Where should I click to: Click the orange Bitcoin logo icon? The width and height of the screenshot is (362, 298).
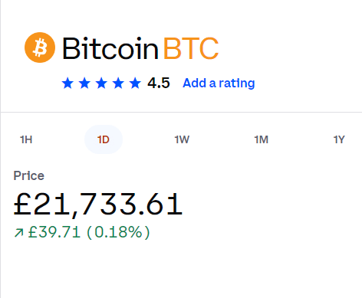[x=40, y=47]
